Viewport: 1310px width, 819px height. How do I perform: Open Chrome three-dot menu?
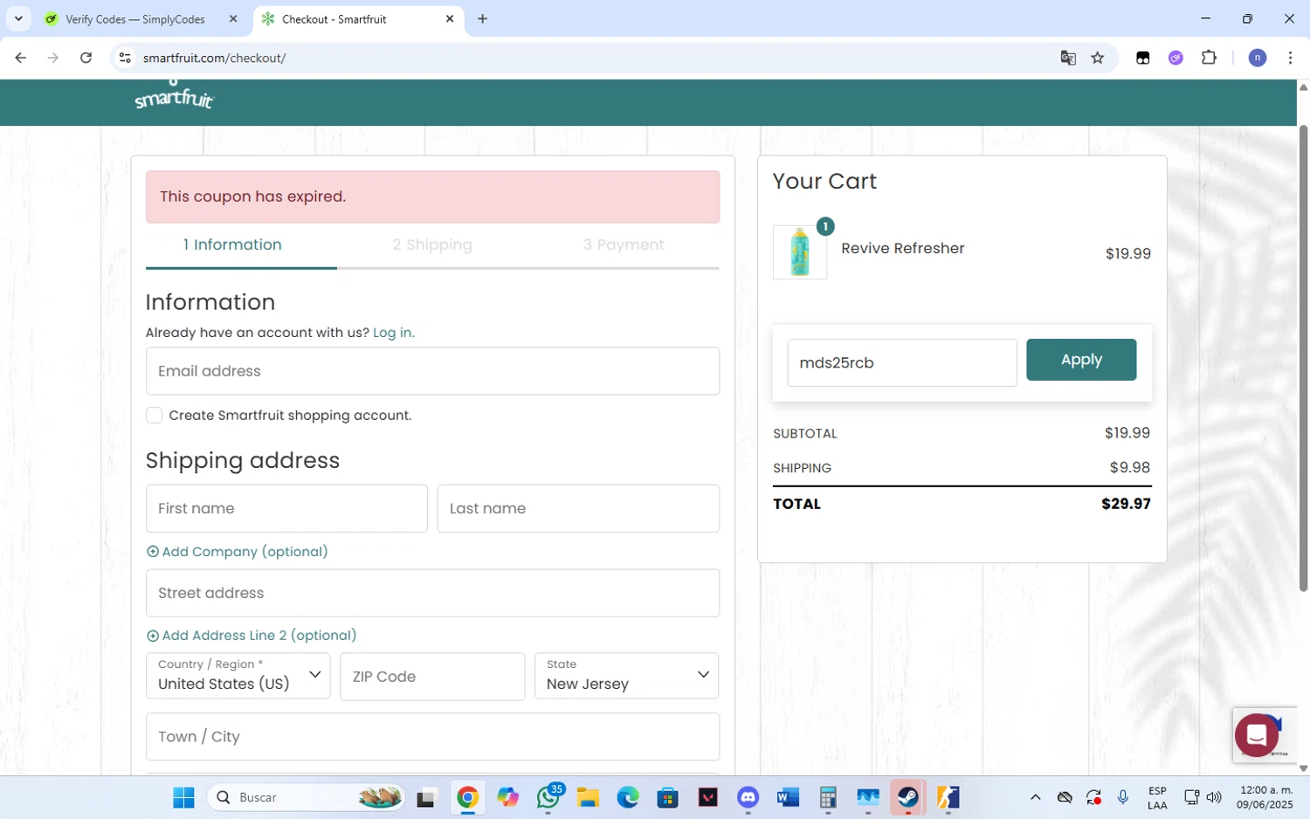[x=1290, y=58]
